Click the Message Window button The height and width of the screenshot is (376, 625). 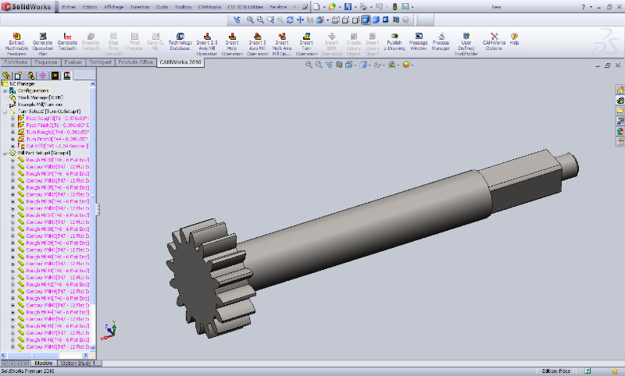418,36
